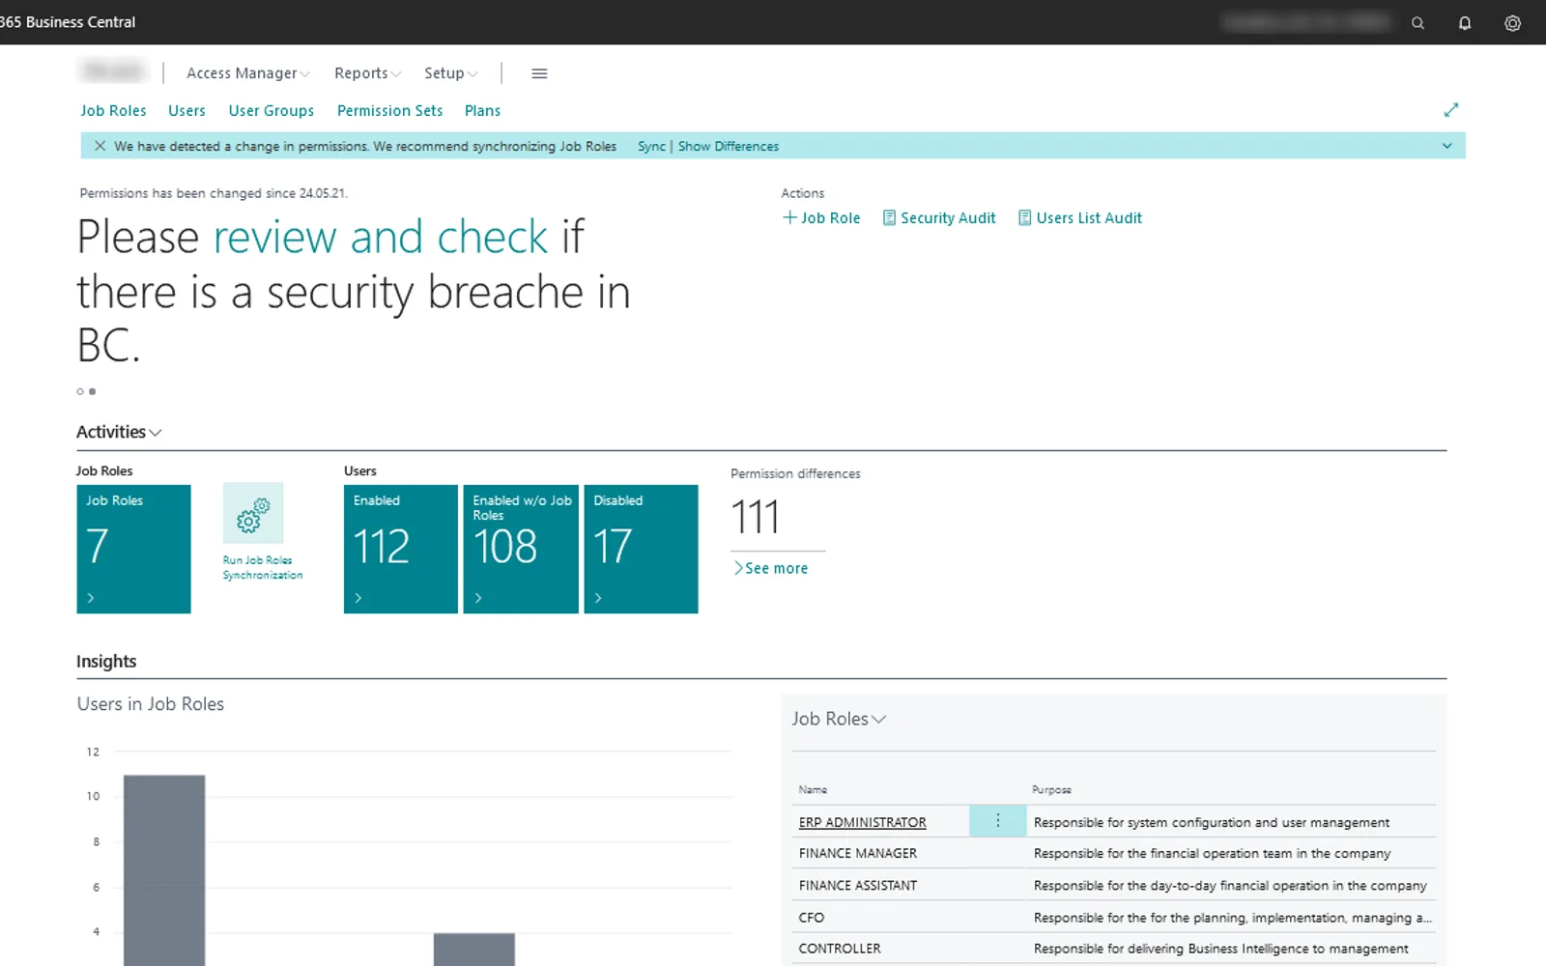Open settings gear in top bar

click(1512, 23)
